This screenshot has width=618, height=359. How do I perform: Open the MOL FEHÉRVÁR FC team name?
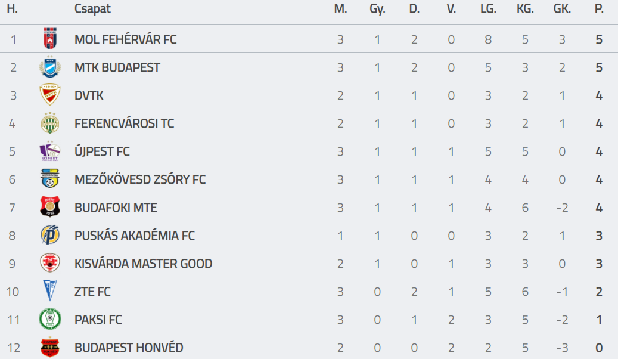[x=125, y=39]
